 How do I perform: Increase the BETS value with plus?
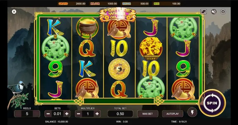[67, 114]
